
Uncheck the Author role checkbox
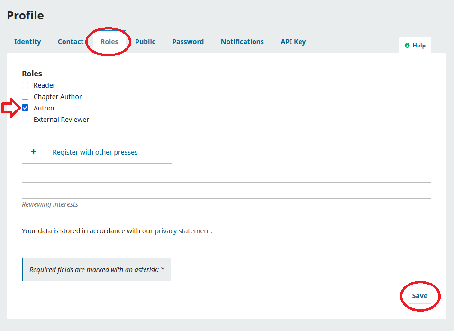25,108
